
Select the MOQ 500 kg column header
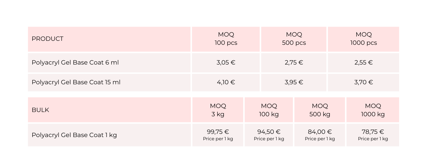pyautogui.click(x=320, y=110)
